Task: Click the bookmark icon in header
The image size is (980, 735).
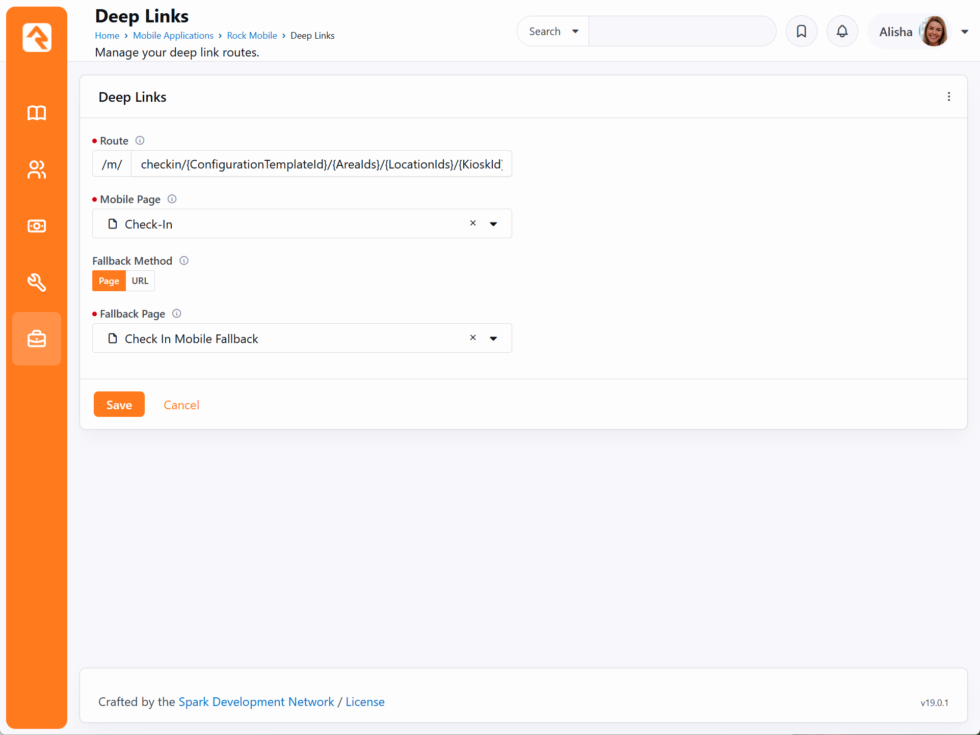Action: coord(801,32)
